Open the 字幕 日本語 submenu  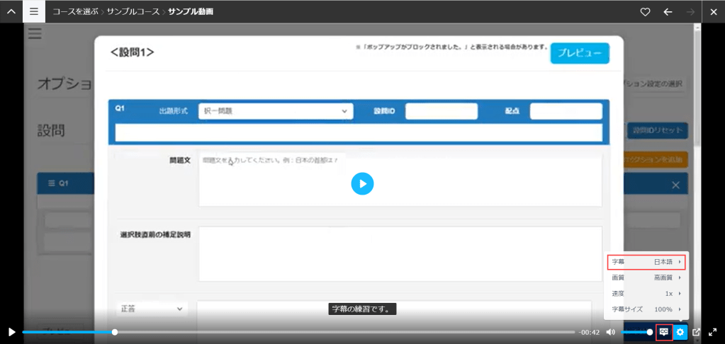[x=646, y=262]
